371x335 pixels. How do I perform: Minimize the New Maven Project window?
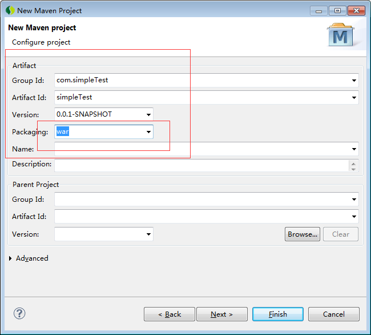coord(318,11)
